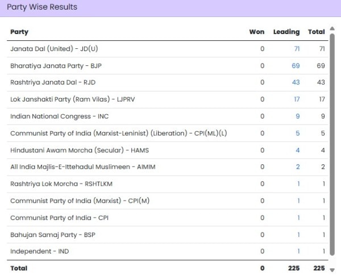Open AIMIM leading count 2 link
341x279 pixels.
298,167
